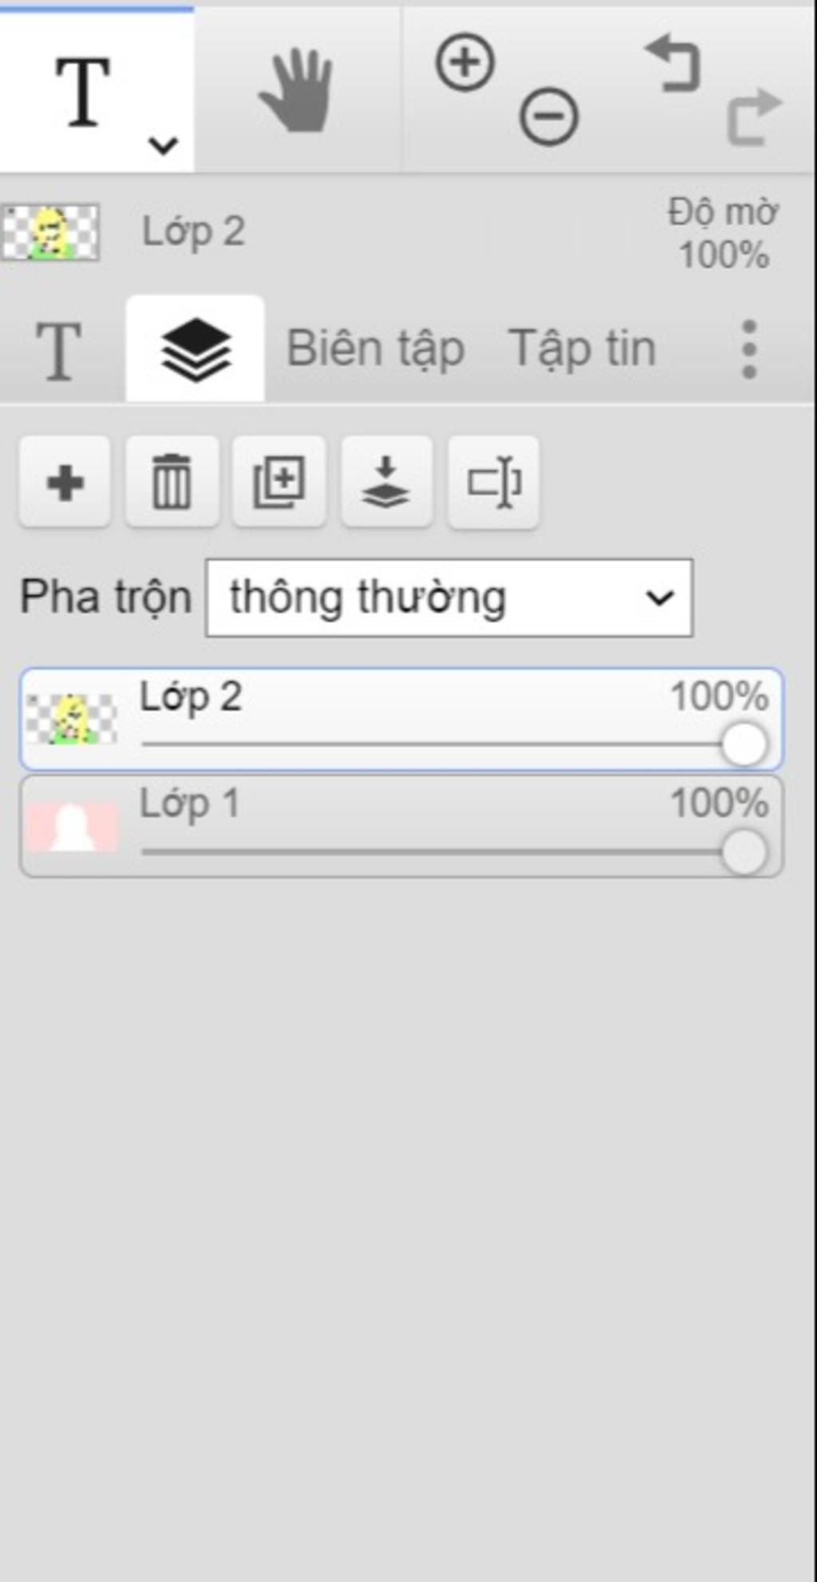
Task: Open the Biên tập menu
Action: pyautogui.click(x=375, y=349)
